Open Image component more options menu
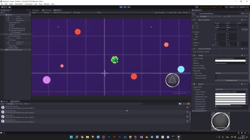 (x=247, y=55)
